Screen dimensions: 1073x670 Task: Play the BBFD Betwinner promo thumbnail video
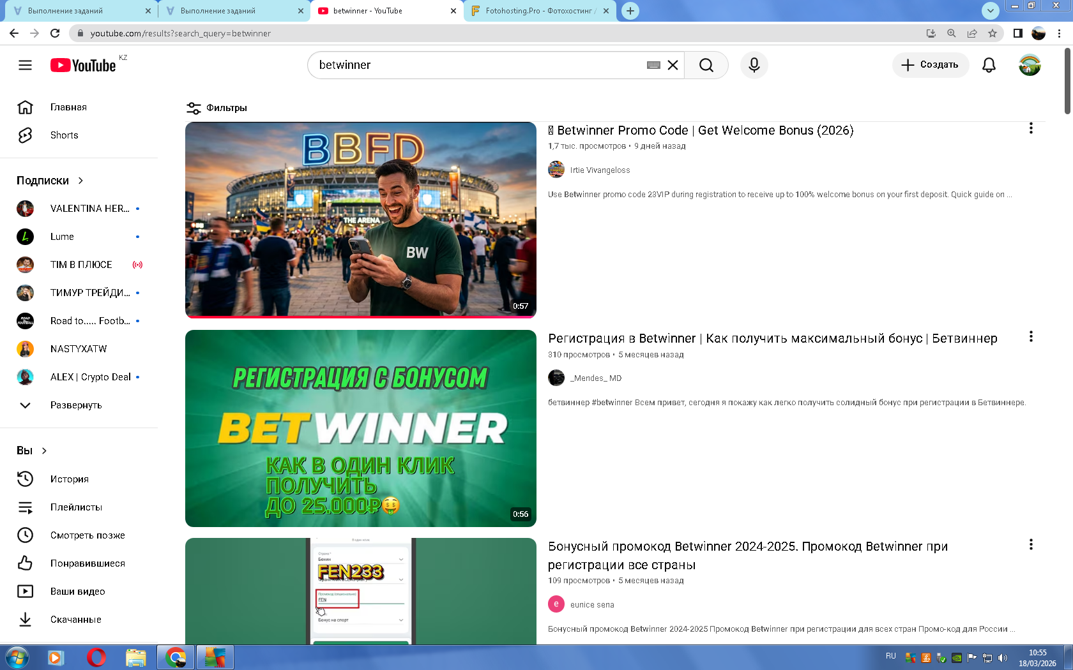361,220
